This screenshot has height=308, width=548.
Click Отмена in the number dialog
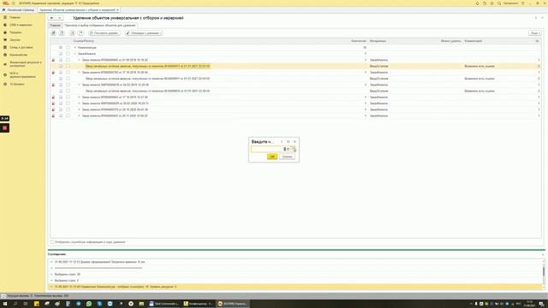(x=288, y=157)
